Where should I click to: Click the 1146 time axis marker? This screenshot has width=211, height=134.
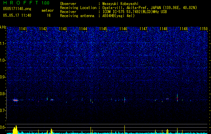click(x=123, y=29)
